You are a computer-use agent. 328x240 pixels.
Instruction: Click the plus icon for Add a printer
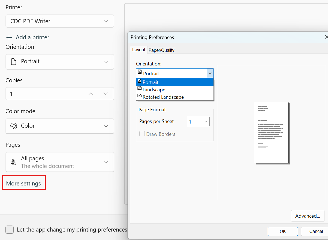pyautogui.click(x=8, y=37)
